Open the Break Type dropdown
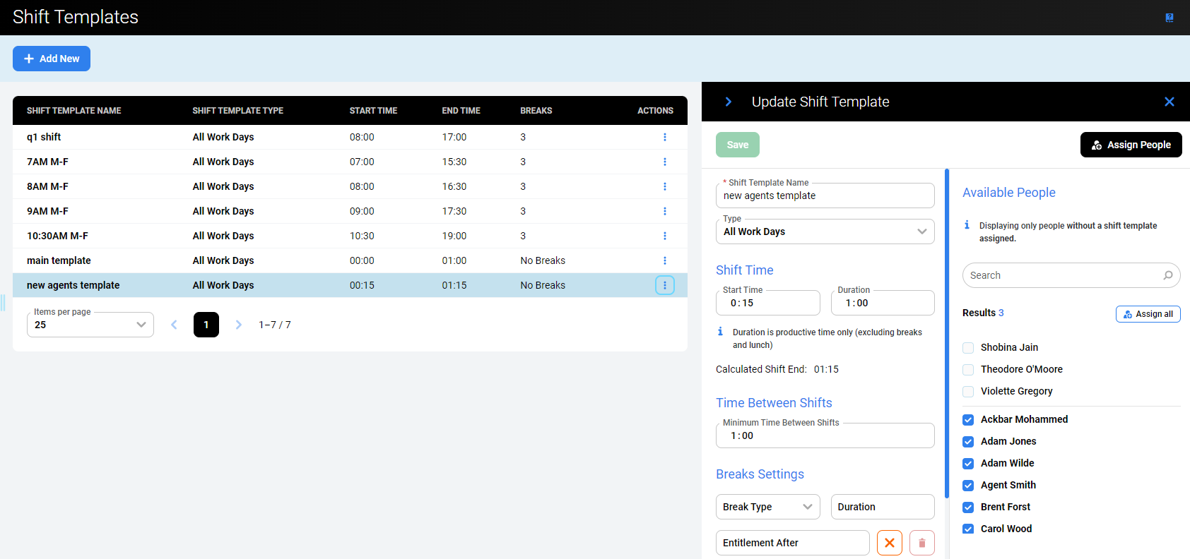The width and height of the screenshot is (1190, 559). 767,507
